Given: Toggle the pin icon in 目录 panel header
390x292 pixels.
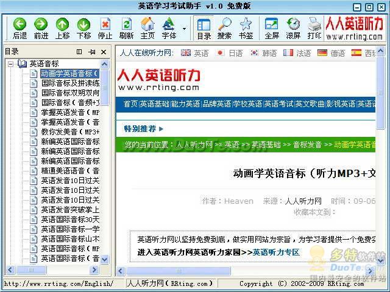Looking at the screenshot, I should [92, 52].
